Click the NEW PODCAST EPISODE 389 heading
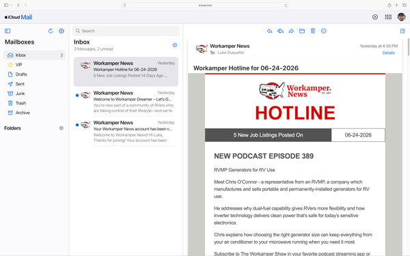This screenshot has height=256, width=410. click(x=264, y=156)
